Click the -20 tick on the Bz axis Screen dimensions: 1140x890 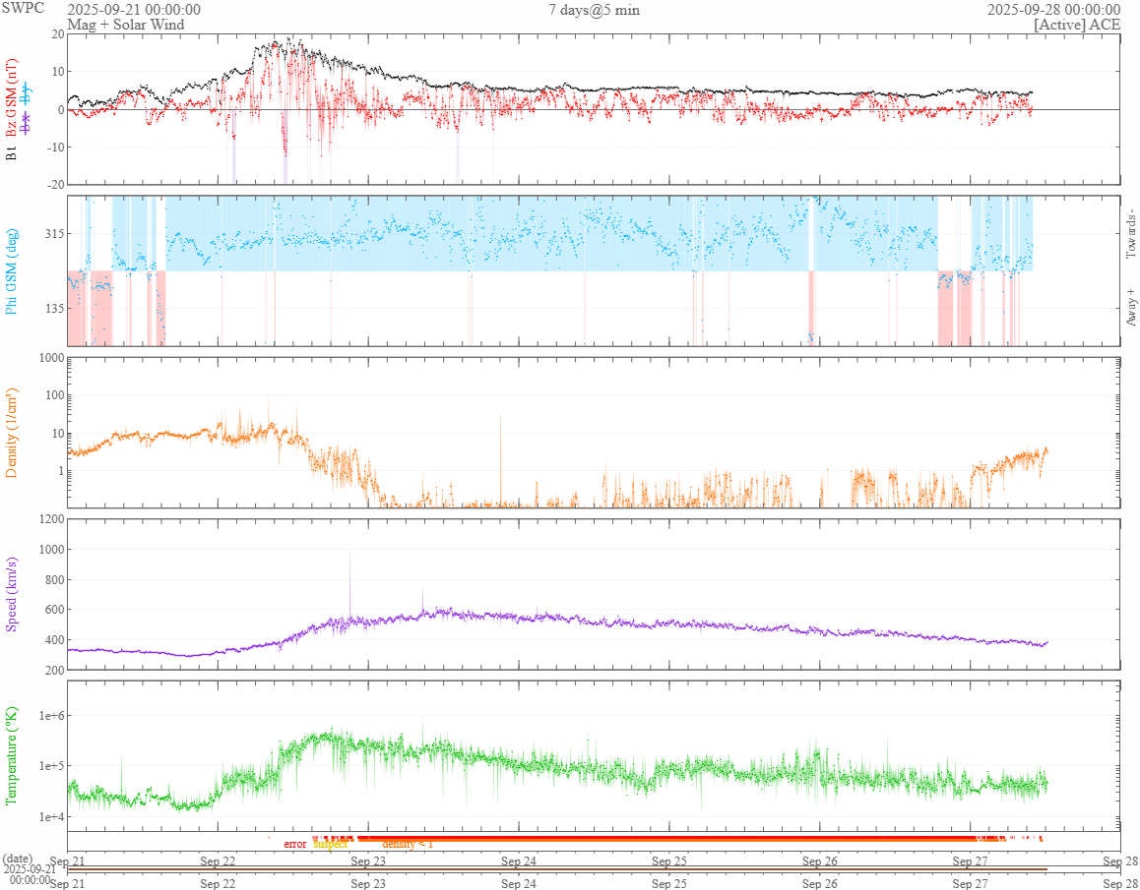(x=54, y=185)
